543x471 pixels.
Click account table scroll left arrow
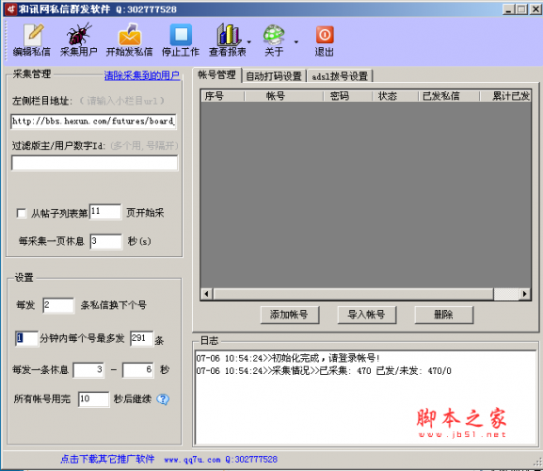point(207,294)
